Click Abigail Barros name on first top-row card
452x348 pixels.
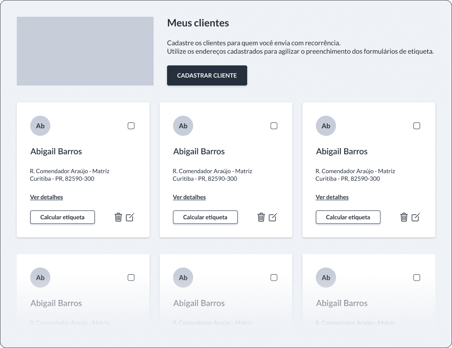56,151
